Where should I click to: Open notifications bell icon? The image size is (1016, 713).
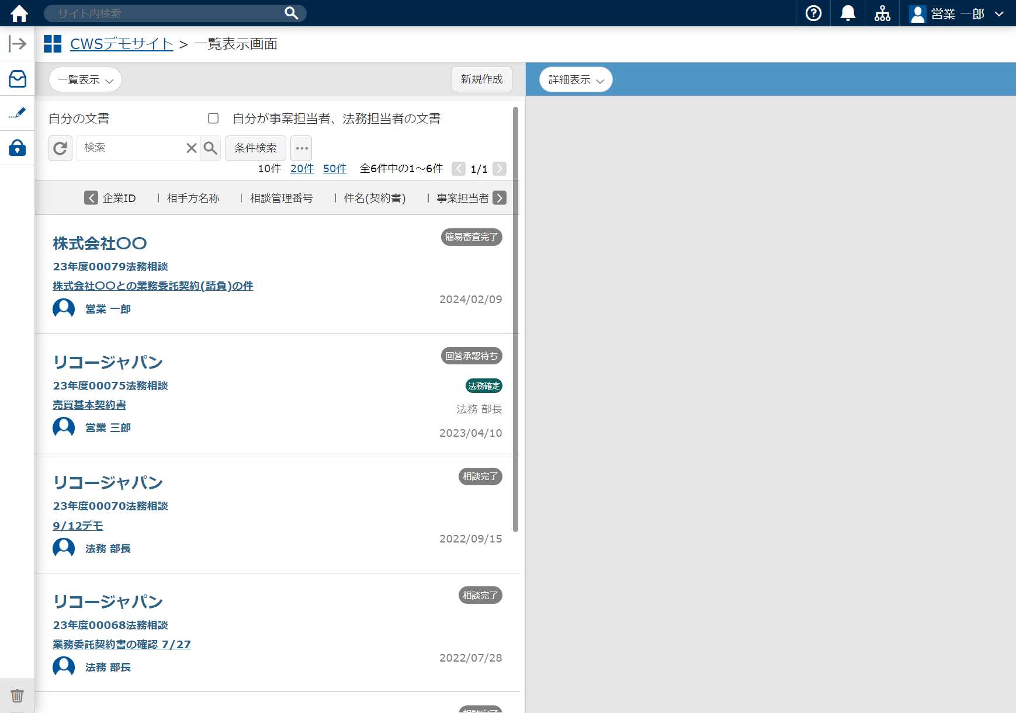pos(848,13)
